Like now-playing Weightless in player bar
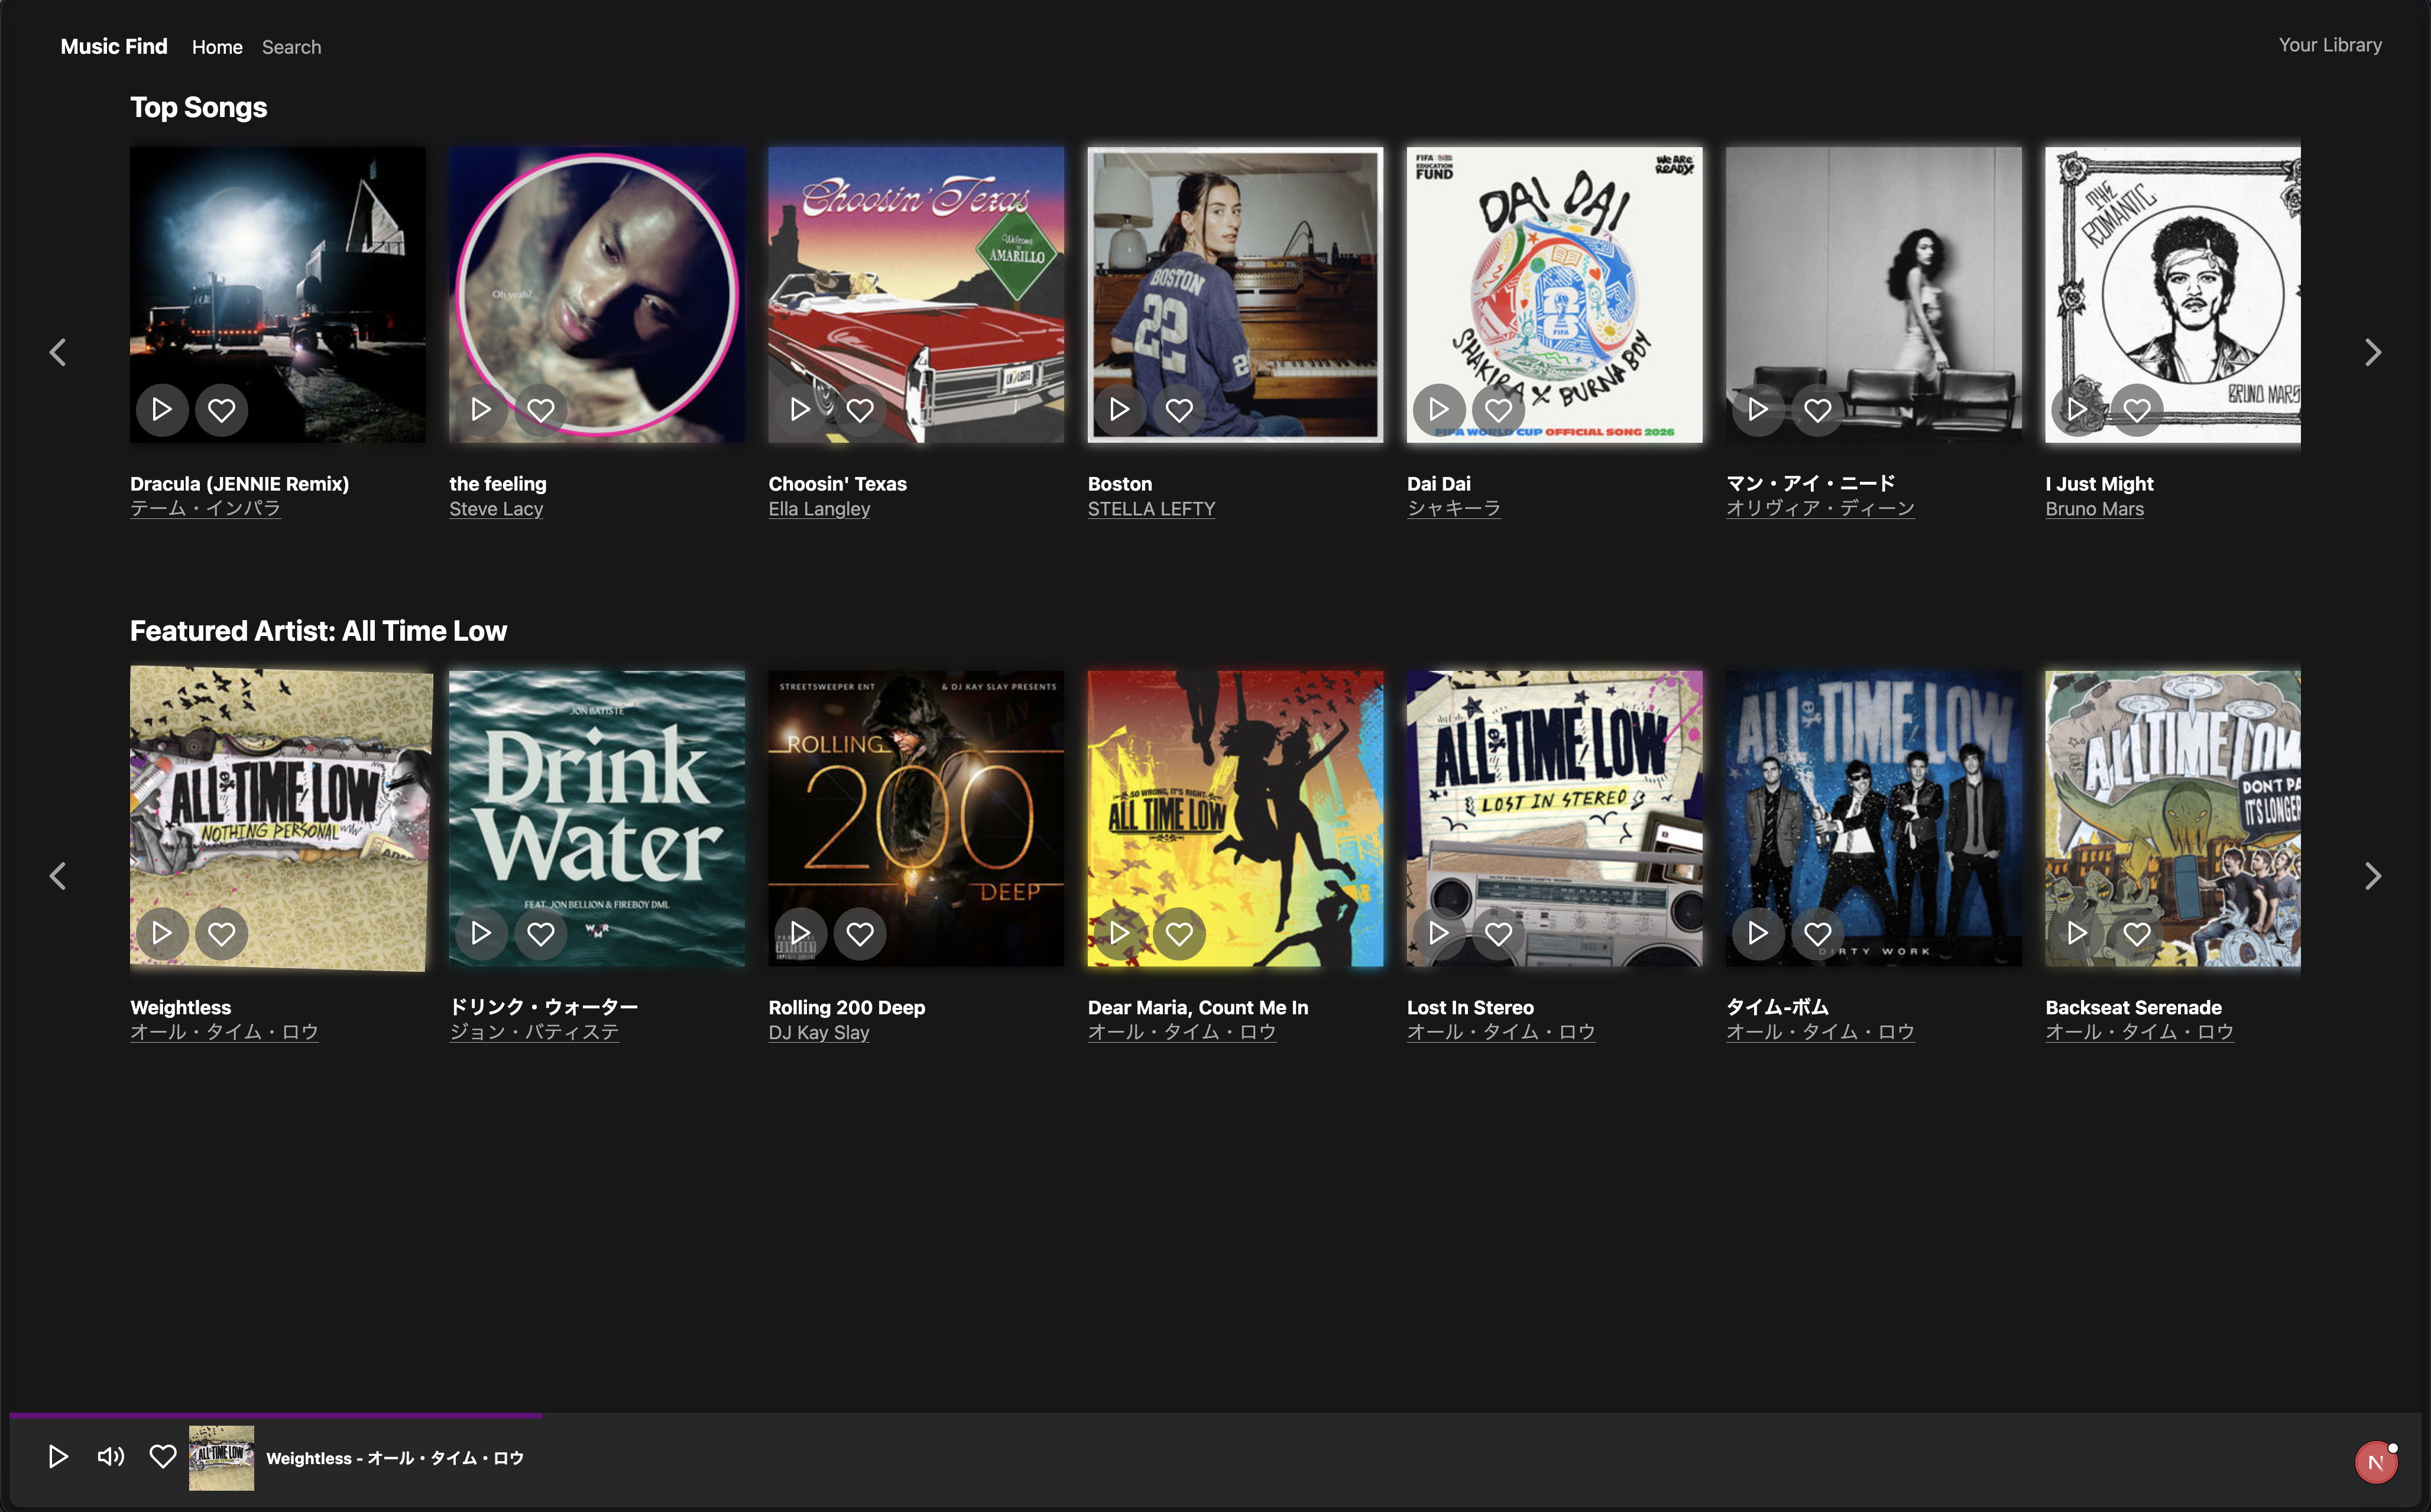2431x1512 pixels. [x=163, y=1457]
